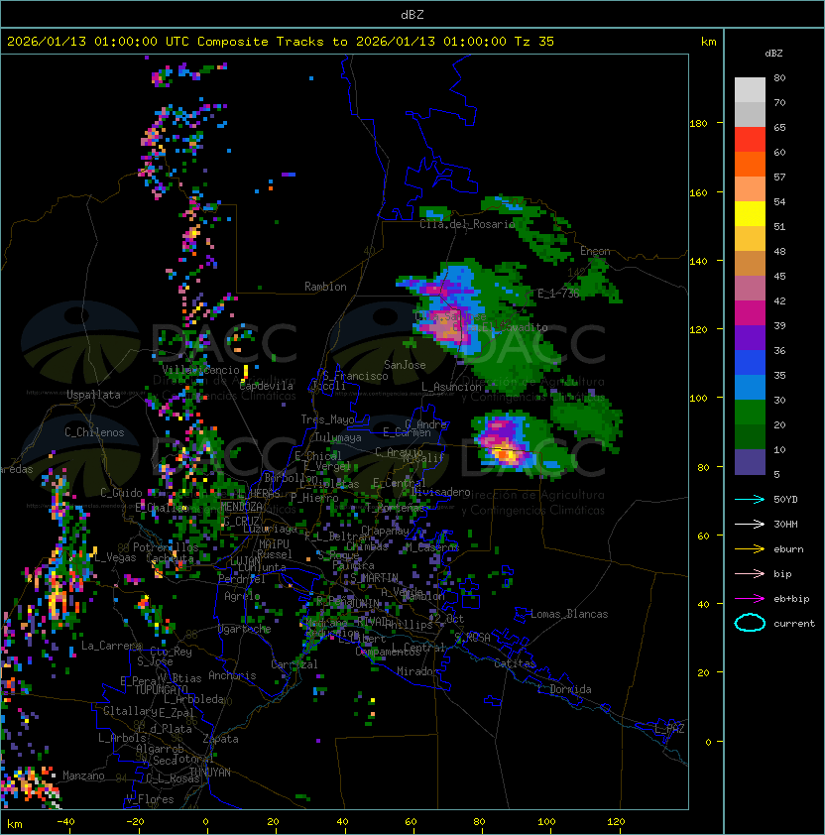Click the '50YD' legend label
The width and height of the screenshot is (825, 835).
(785, 500)
